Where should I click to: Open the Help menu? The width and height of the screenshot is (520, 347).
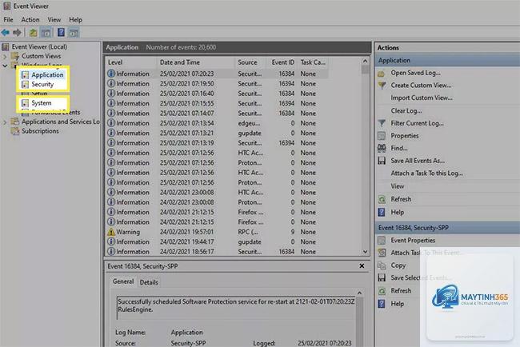coord(76,20)
